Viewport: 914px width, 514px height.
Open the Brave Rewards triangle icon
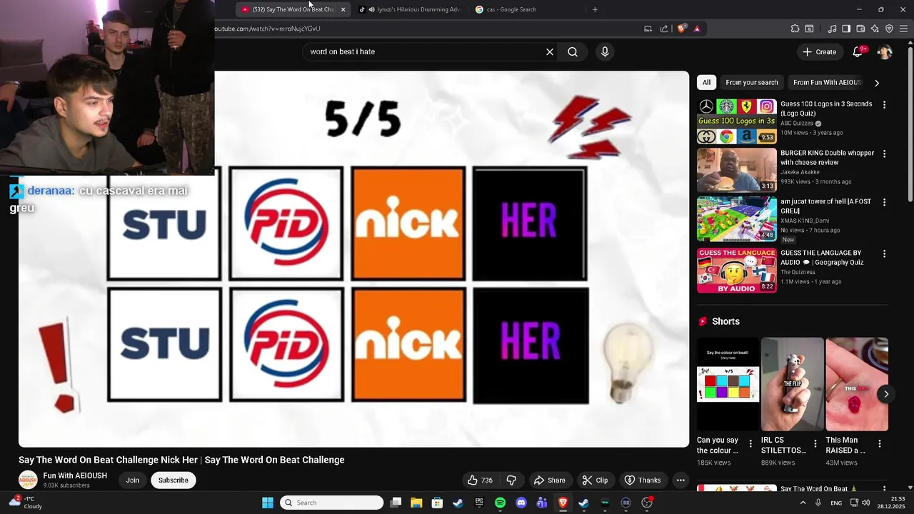(x=697, y=29)
